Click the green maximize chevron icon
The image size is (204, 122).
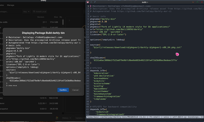click(197, 2)
